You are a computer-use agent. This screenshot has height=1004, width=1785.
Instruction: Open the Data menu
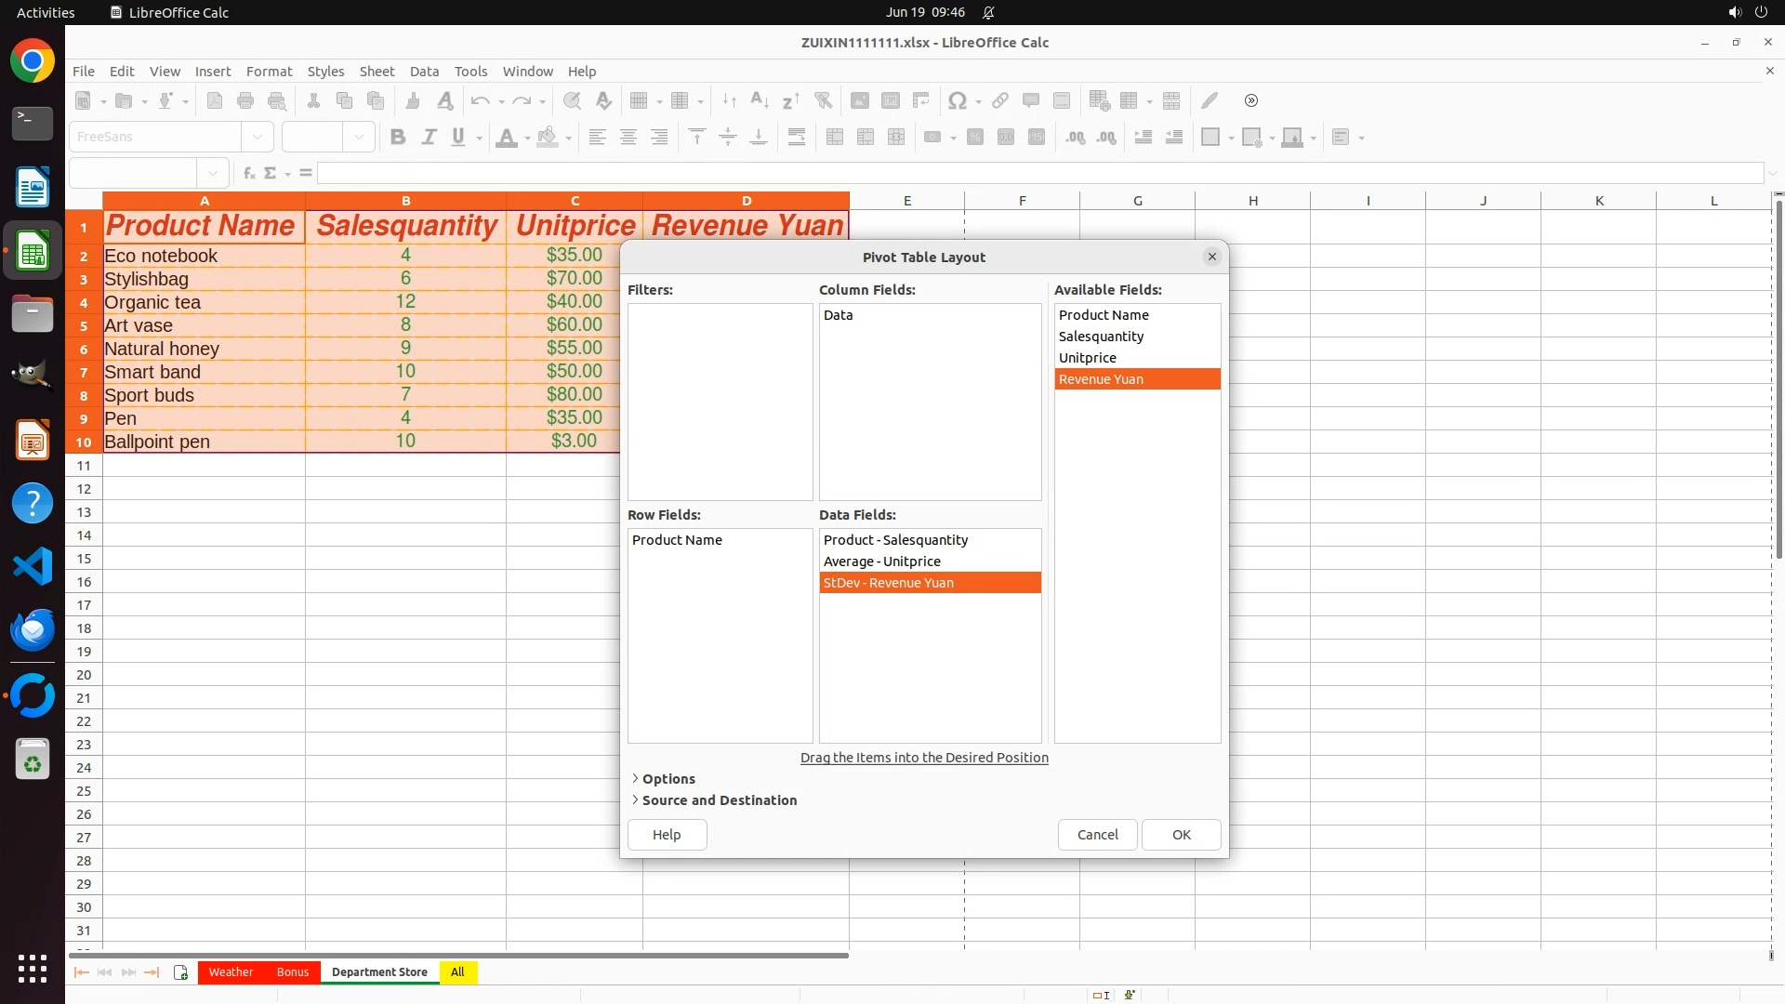coord(424,72)
